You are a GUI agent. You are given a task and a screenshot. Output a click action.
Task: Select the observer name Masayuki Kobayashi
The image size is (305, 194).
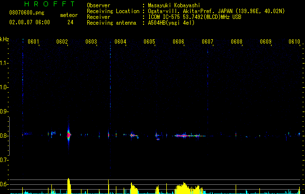(174, 5)
